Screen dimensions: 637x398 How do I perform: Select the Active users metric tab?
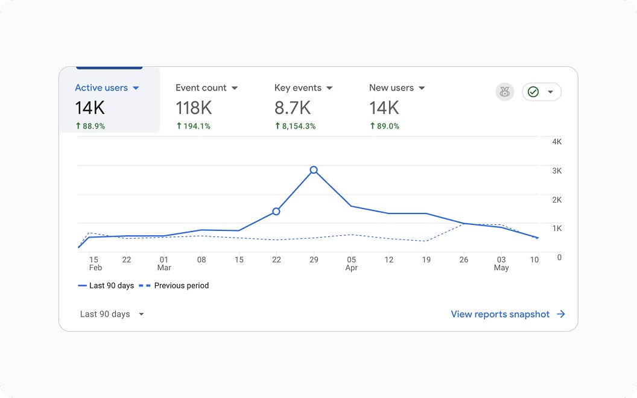tap(110, 100)
